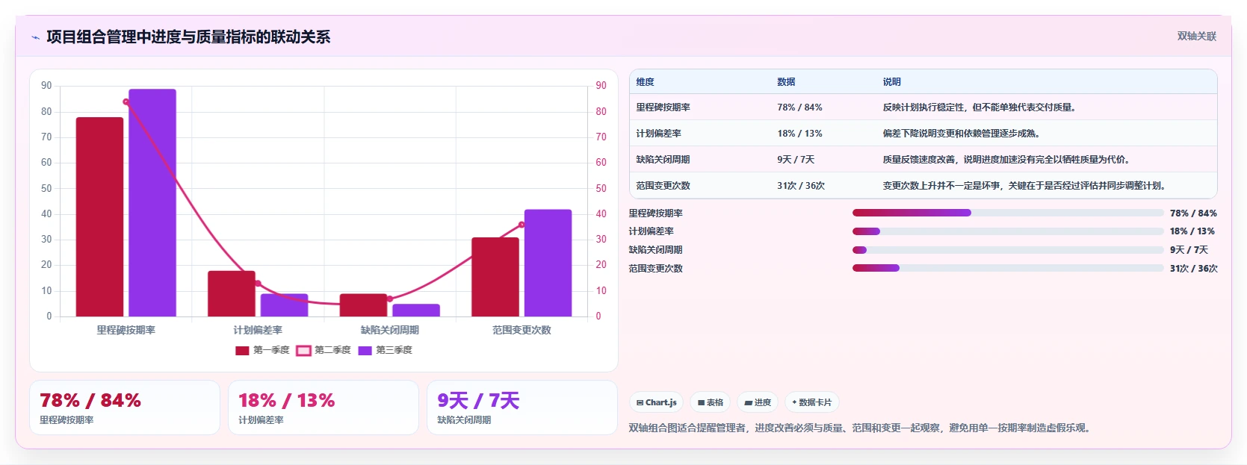1247x465 pixels.
Task: Click the 范围变更次数 x-axis label under the chart
Action: click(522, 330)
